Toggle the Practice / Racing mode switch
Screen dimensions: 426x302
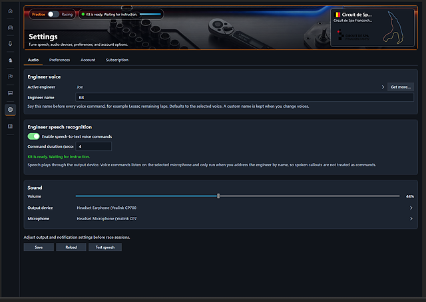point(53,15)
